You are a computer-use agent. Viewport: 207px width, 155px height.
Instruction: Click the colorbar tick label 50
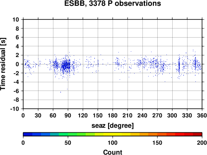pos(68,143)
